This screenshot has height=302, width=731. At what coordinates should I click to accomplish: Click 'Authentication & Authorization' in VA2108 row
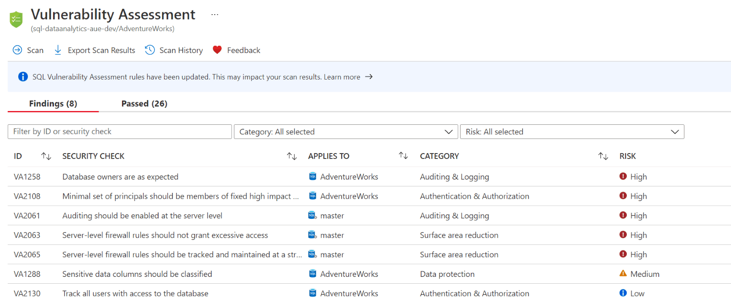pos(475,196)
